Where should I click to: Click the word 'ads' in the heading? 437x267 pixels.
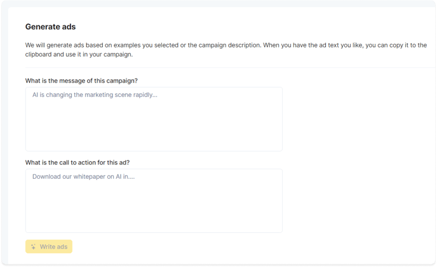click(x=69, y=27)
